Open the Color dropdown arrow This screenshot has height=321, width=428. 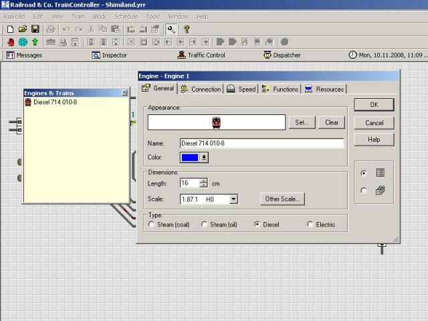pos(204,158)
